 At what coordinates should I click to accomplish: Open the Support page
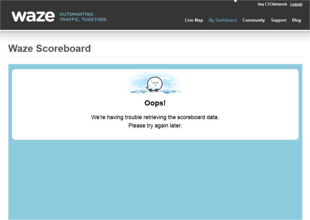pos(278,20)
